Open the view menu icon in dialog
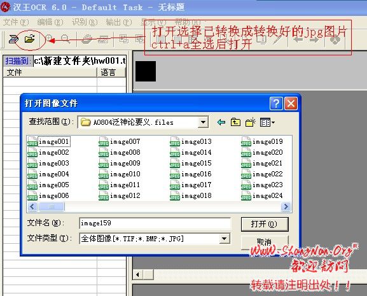This screenshot has height=296, width=367. tap(267, 122)
